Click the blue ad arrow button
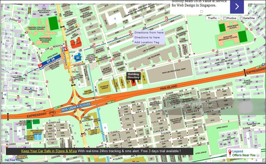 coord(237,7)
